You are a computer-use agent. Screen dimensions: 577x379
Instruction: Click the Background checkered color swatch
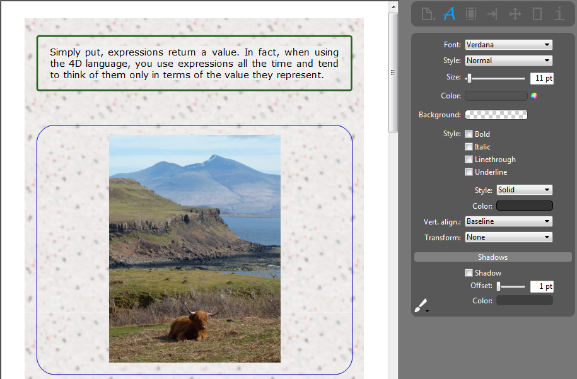click(496, 115)
